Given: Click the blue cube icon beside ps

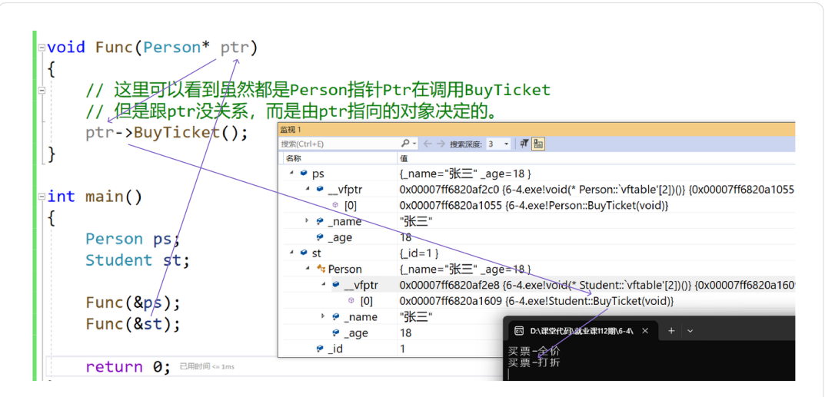Looking at the screenshot, I should click(x=304, y=173).
